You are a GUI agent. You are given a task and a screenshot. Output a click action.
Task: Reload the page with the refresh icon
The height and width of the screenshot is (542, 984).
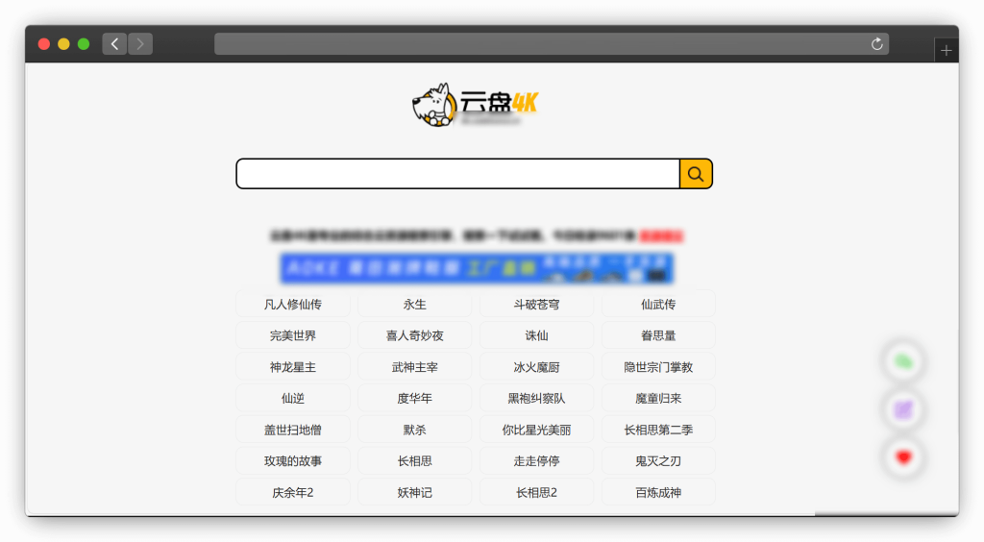[876, 44]
